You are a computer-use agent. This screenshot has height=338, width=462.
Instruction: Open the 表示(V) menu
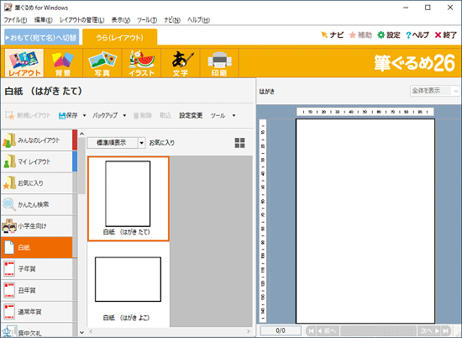pos(121,20)
